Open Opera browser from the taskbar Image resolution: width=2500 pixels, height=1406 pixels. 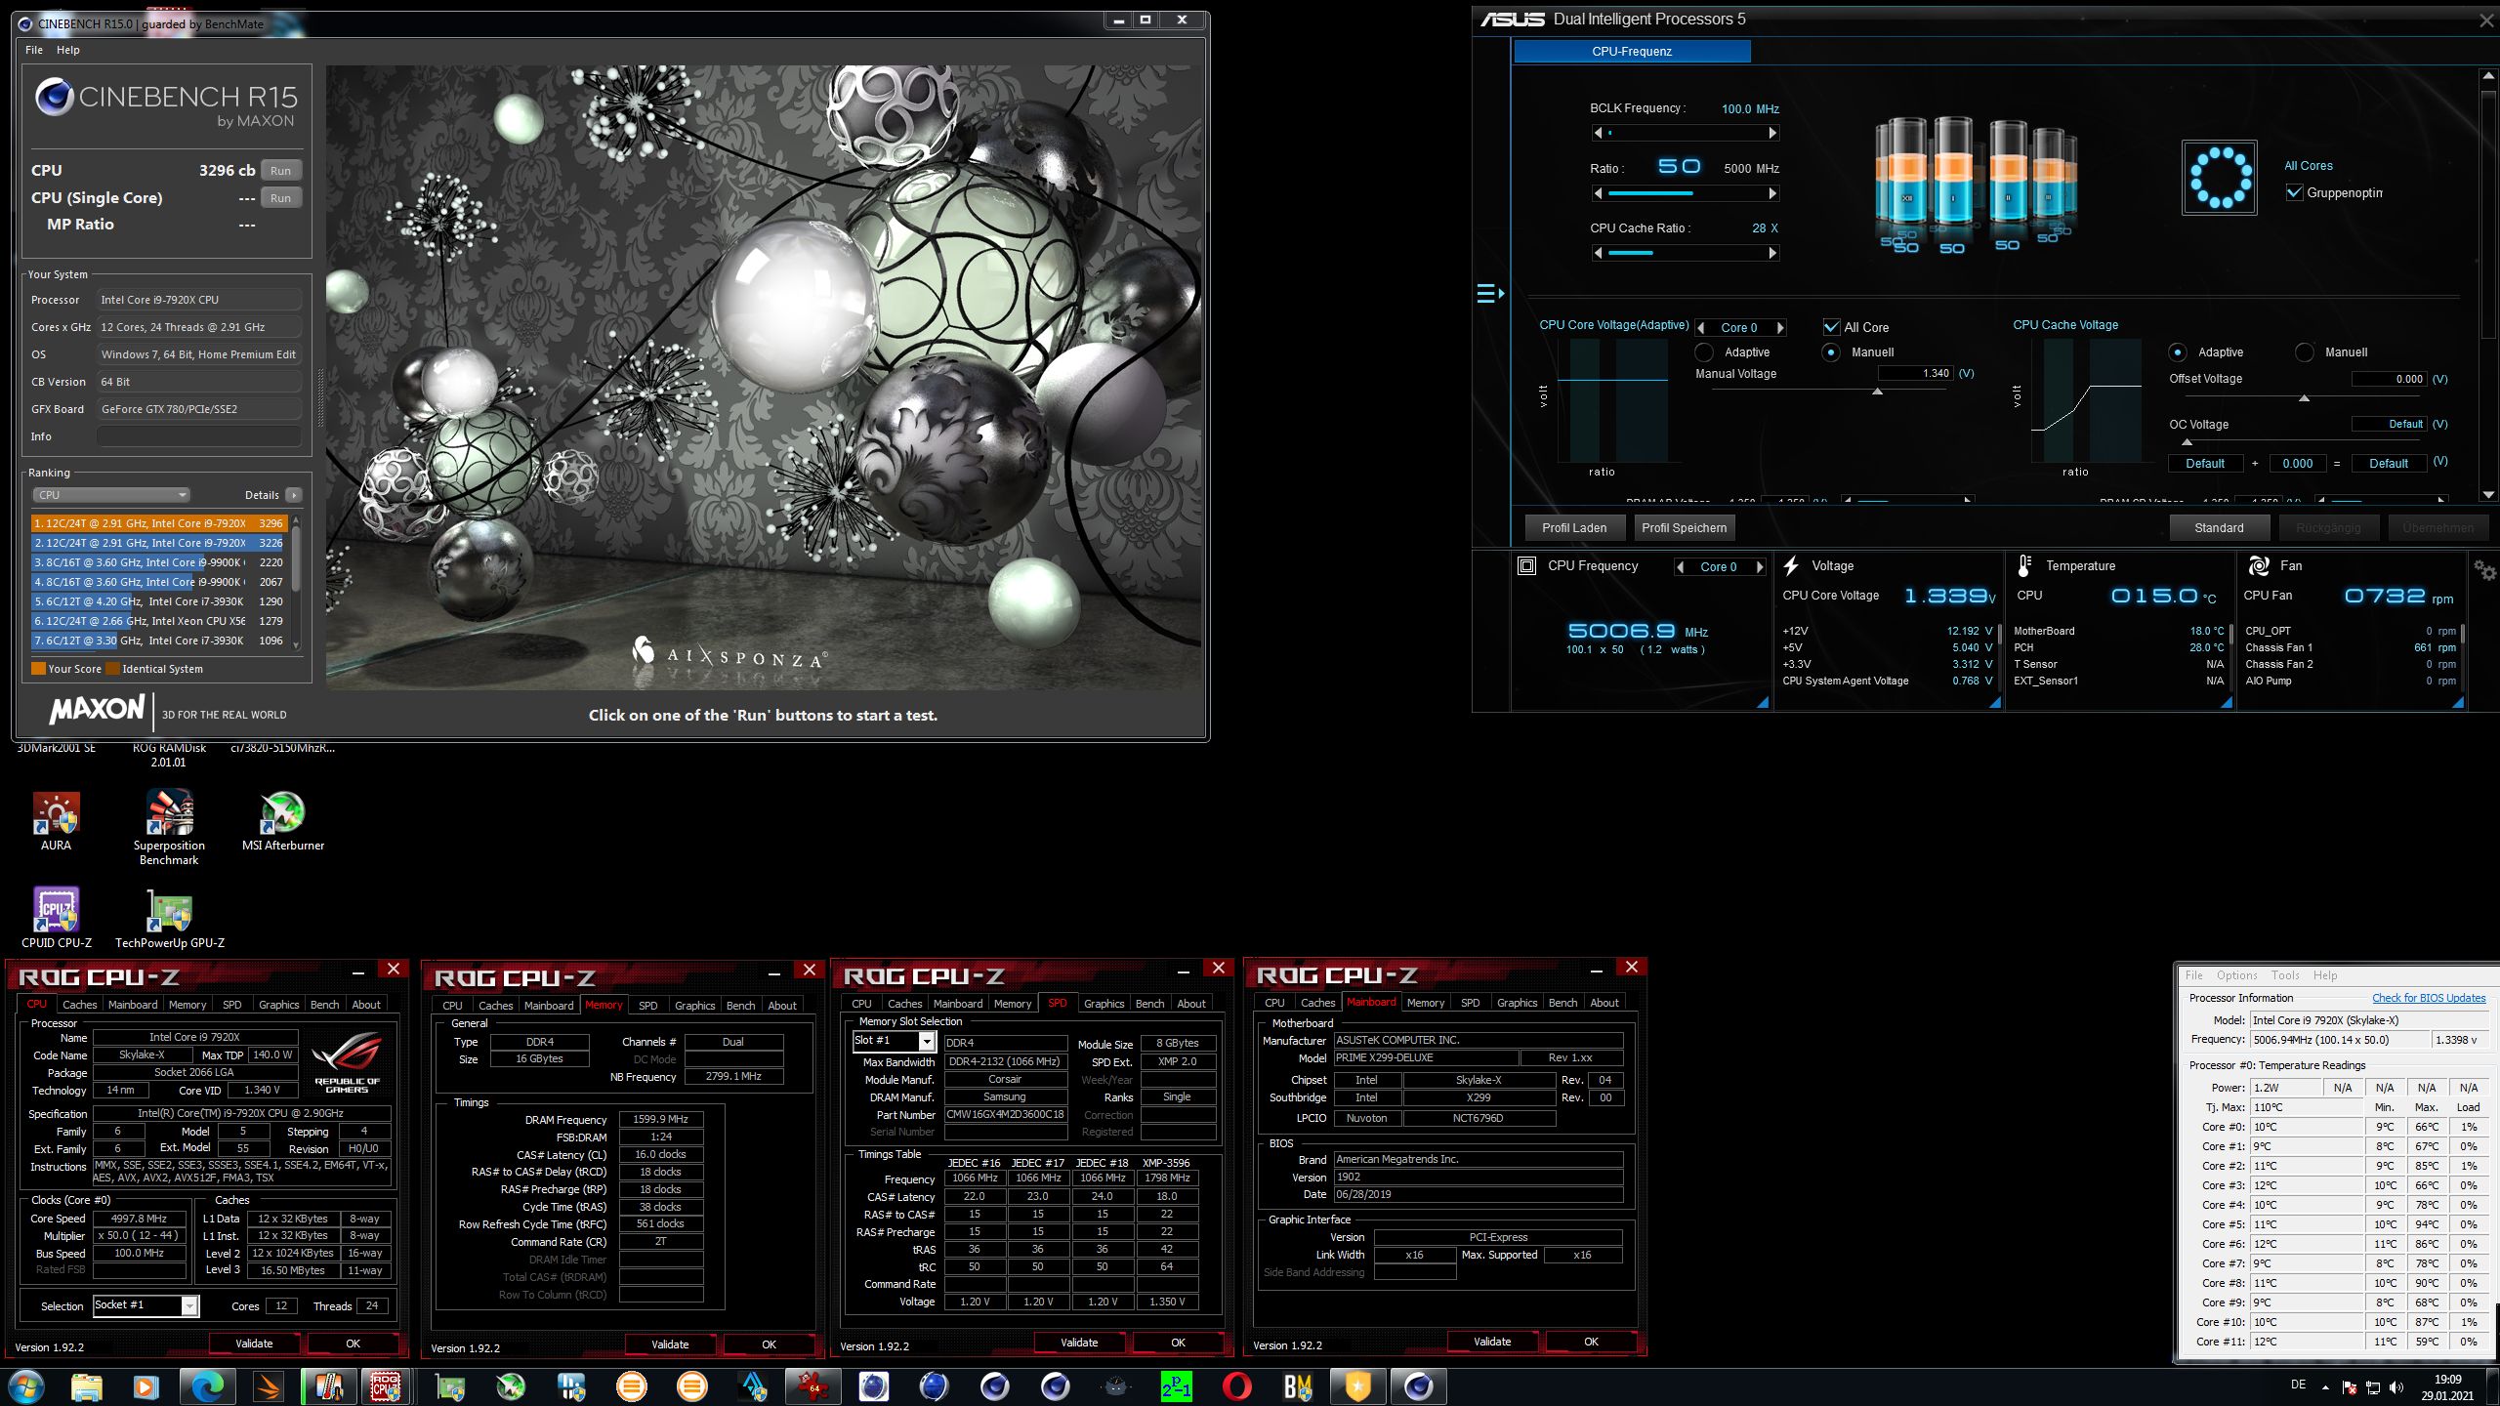[1236, 1385]
